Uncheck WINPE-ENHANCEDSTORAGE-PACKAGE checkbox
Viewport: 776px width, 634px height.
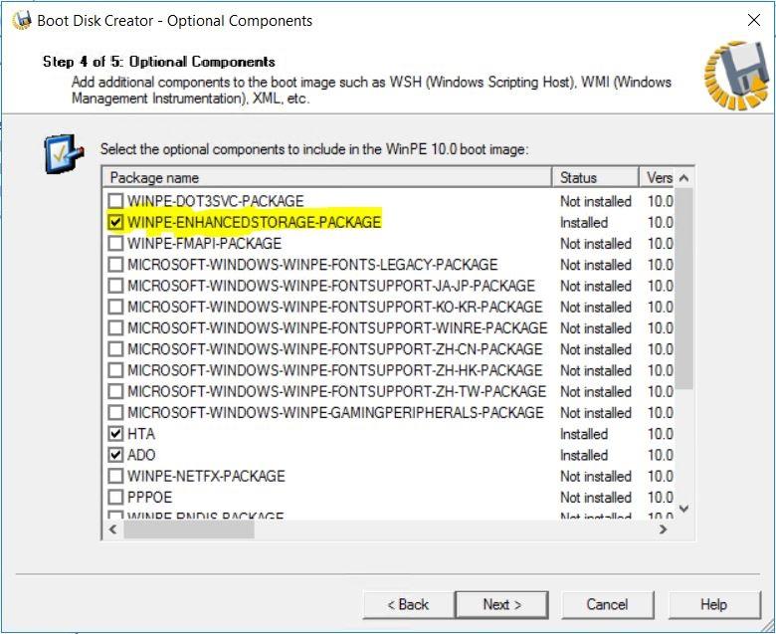click(116, 222)
